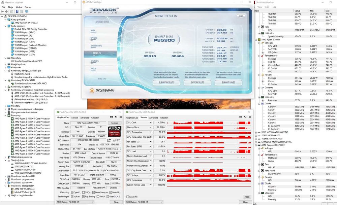Open the Akcja menu in Device Manager
The height and width of the screenshot is (205, 337).
pyautogui.click(x=10, y=7)
